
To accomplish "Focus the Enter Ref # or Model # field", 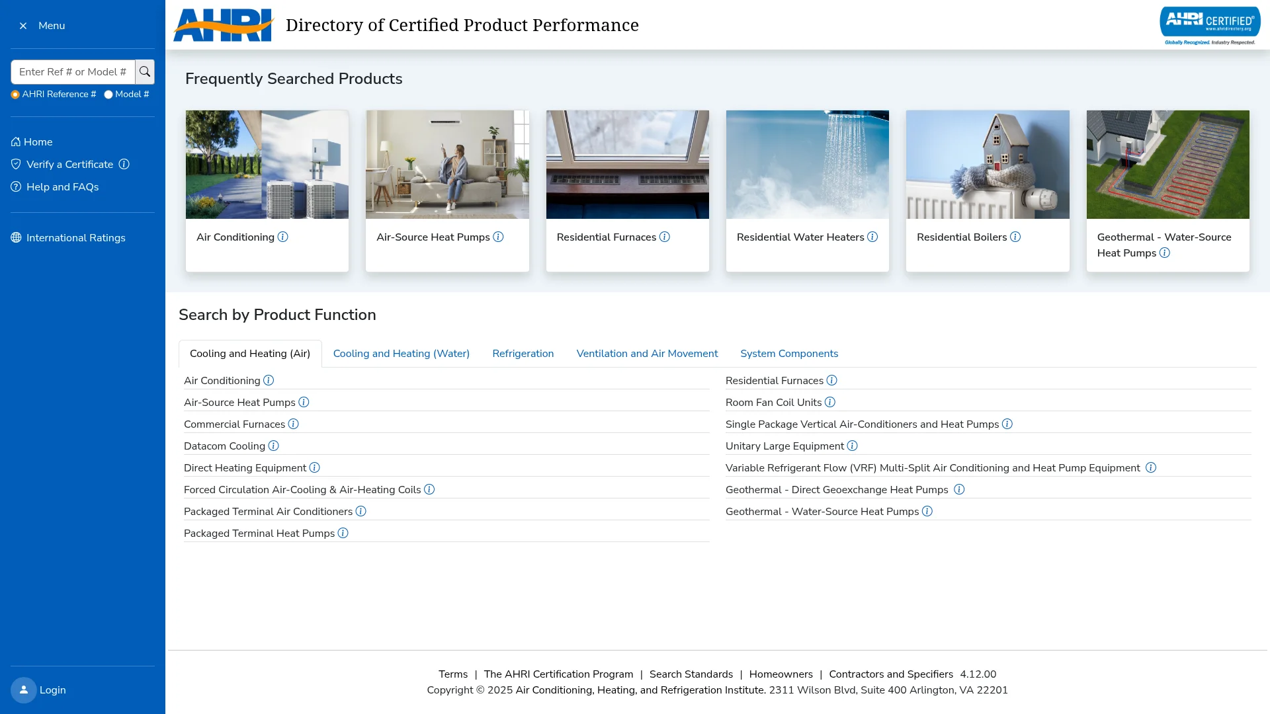I will (73, 71).
